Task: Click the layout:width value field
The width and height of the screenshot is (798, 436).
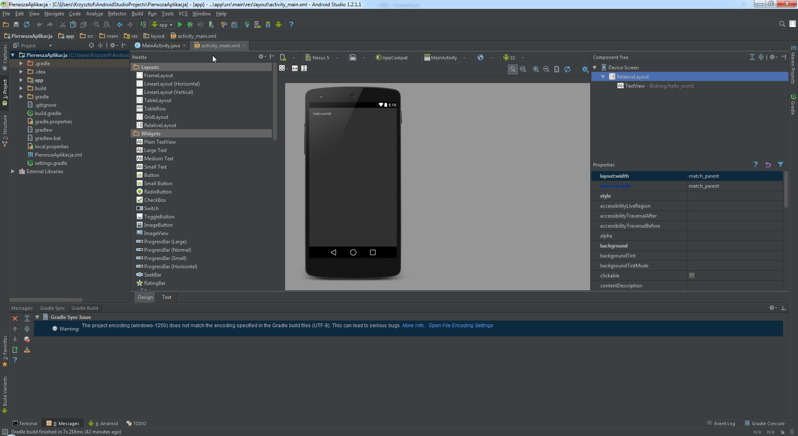Action: 735,176
